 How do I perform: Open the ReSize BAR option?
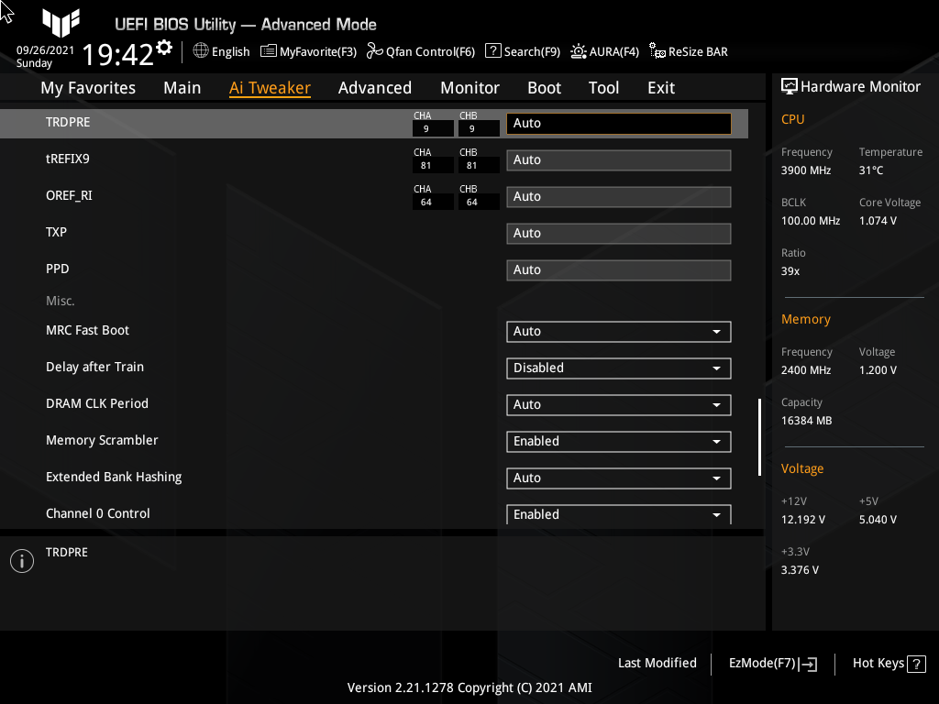point(688,51)
